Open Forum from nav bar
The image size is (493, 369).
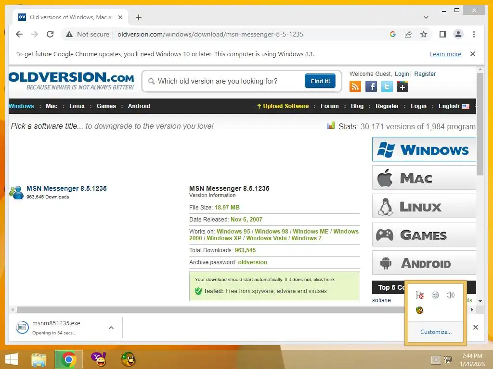(330, 106)
